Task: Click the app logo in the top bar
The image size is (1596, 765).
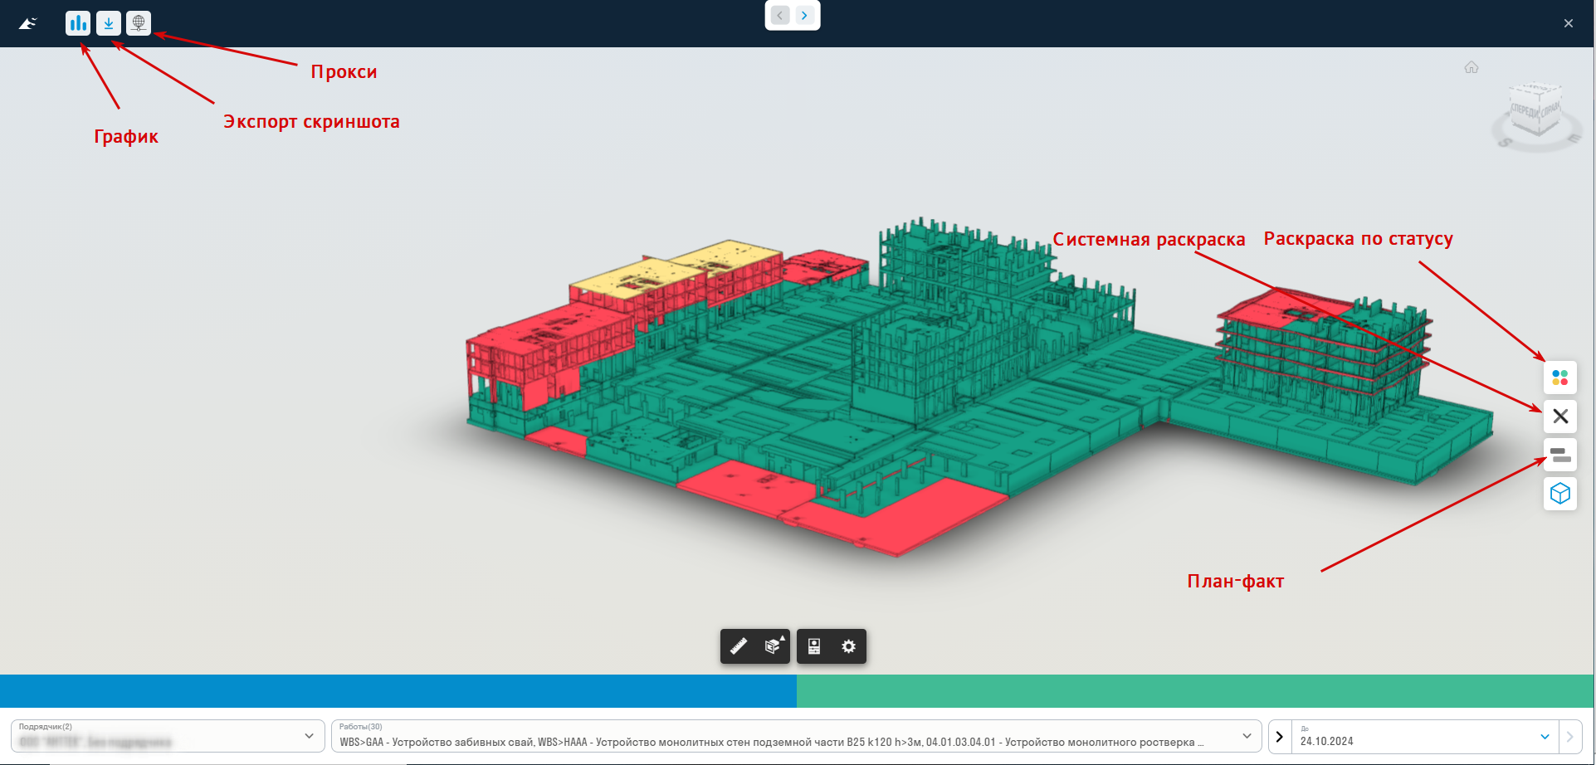Action: coord(28,23)
